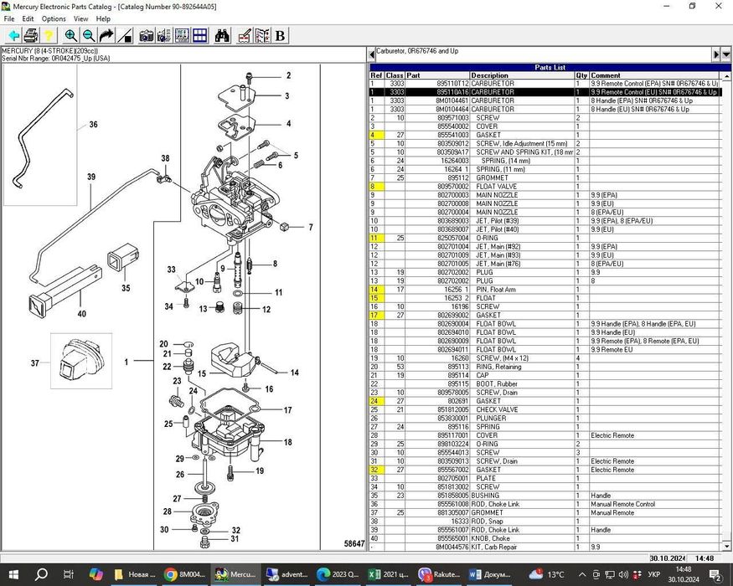Select the 895110T12 CARBURETOR row
Image resolution: width=733 pixels, height=586 pixels.
pos(545,84)
